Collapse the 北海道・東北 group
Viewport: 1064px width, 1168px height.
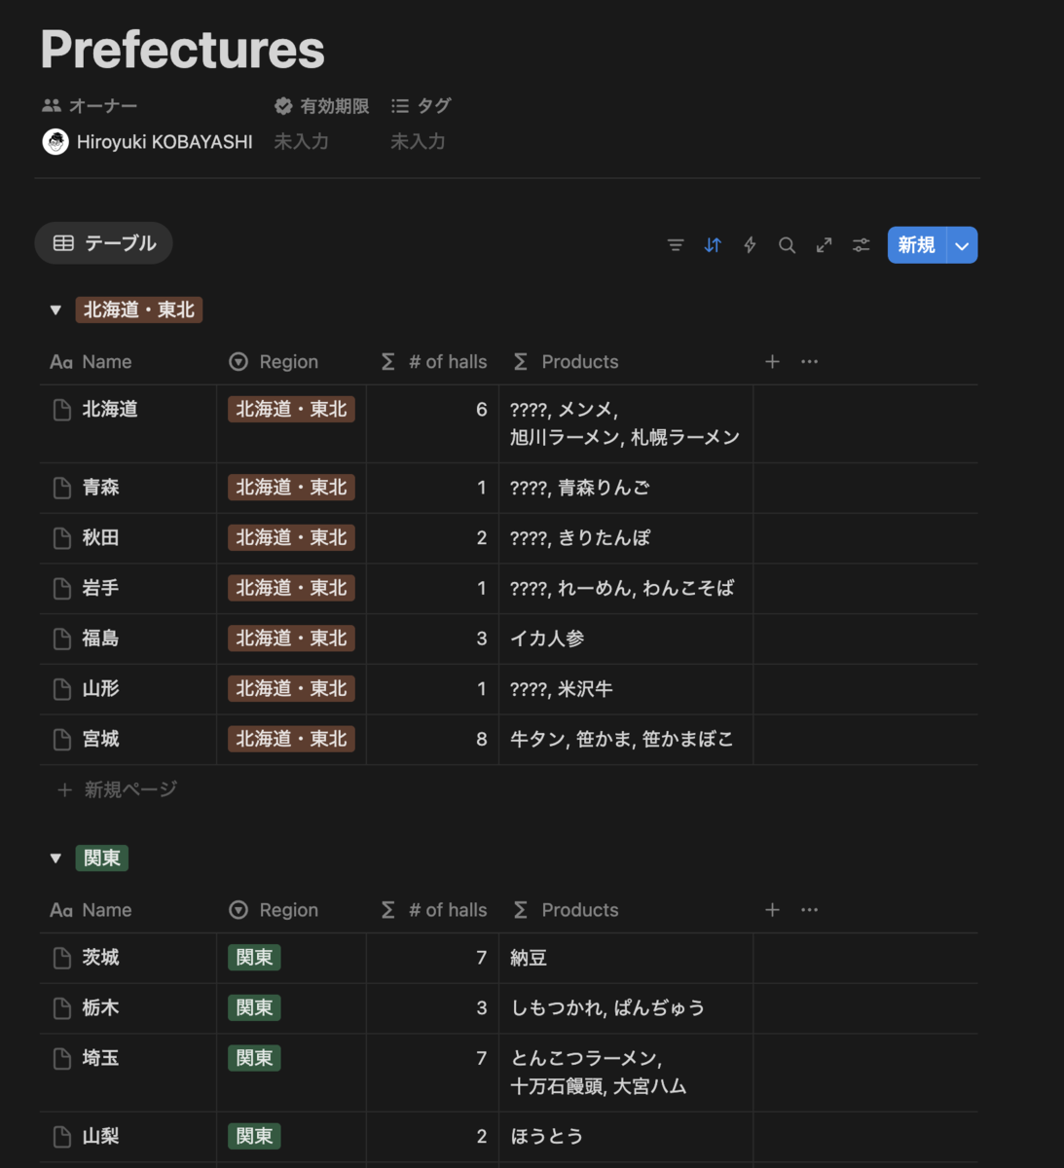[55, 310]
